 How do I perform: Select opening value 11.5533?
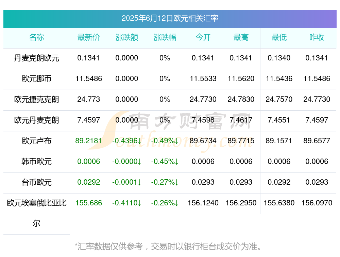203,79
